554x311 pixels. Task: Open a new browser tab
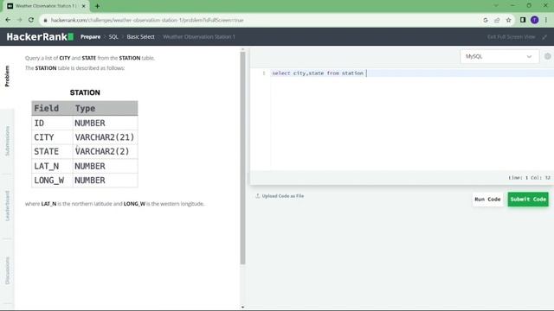tap(97, 6)
